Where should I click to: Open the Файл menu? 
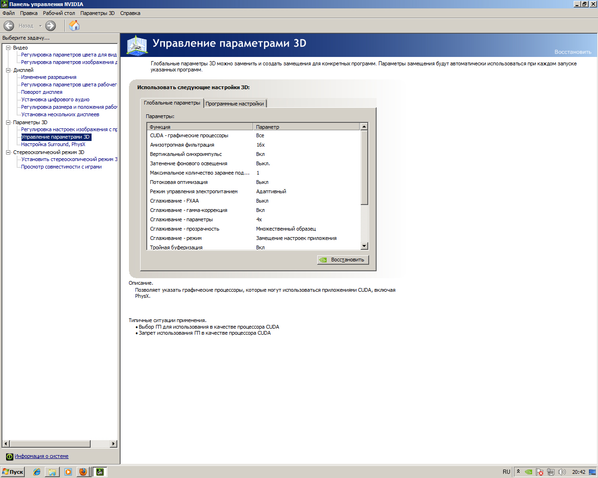(x=8, y=13)
